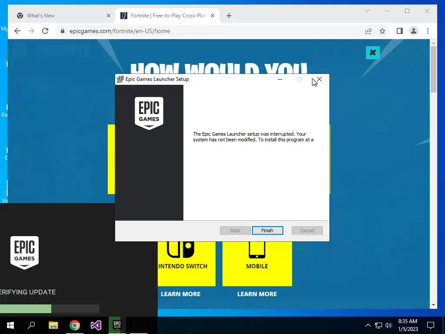Click Finish in Epic Games Launcher Setup
The height and width of the screenshot is (334, 445).
[267, 230]
